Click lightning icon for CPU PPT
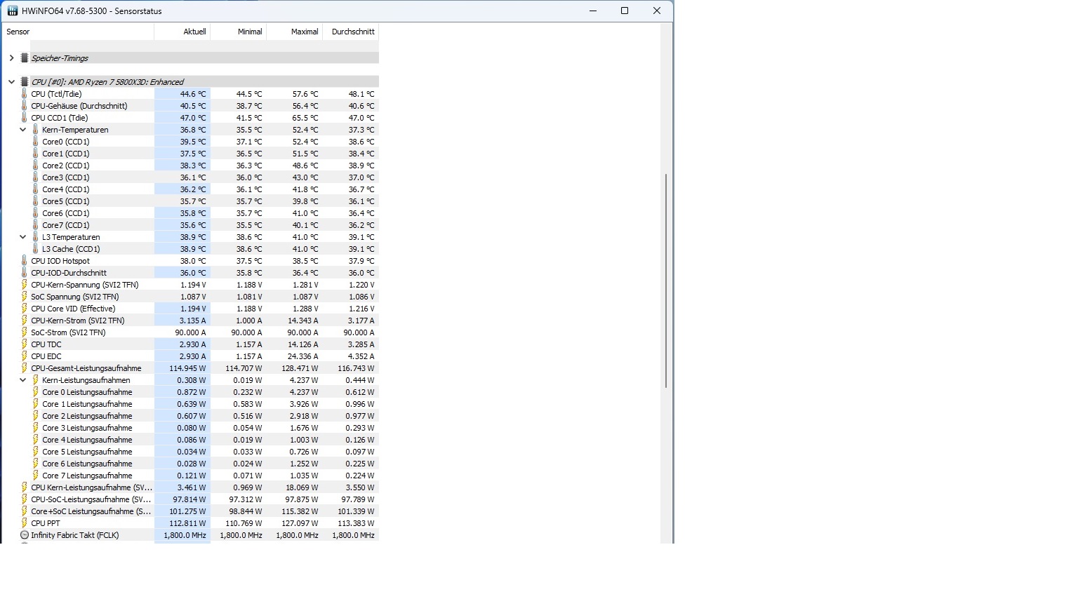 click(x=25, y=523)
